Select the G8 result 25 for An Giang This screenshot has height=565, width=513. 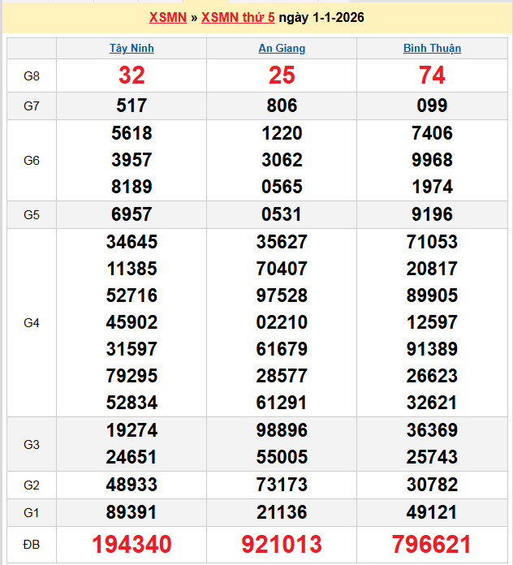tap(282, 75)
